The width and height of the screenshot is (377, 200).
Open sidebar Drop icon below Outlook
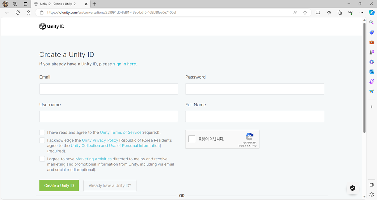coord(371,82)
